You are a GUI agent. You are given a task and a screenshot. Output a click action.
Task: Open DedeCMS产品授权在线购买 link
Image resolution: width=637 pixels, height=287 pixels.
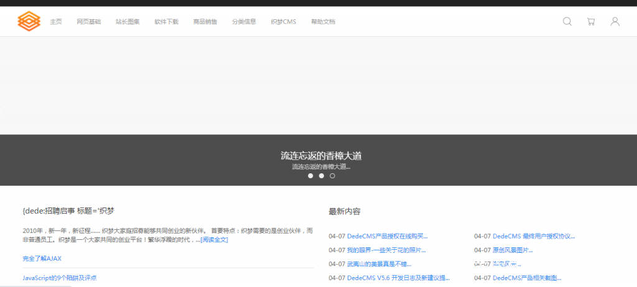(387, 236)
